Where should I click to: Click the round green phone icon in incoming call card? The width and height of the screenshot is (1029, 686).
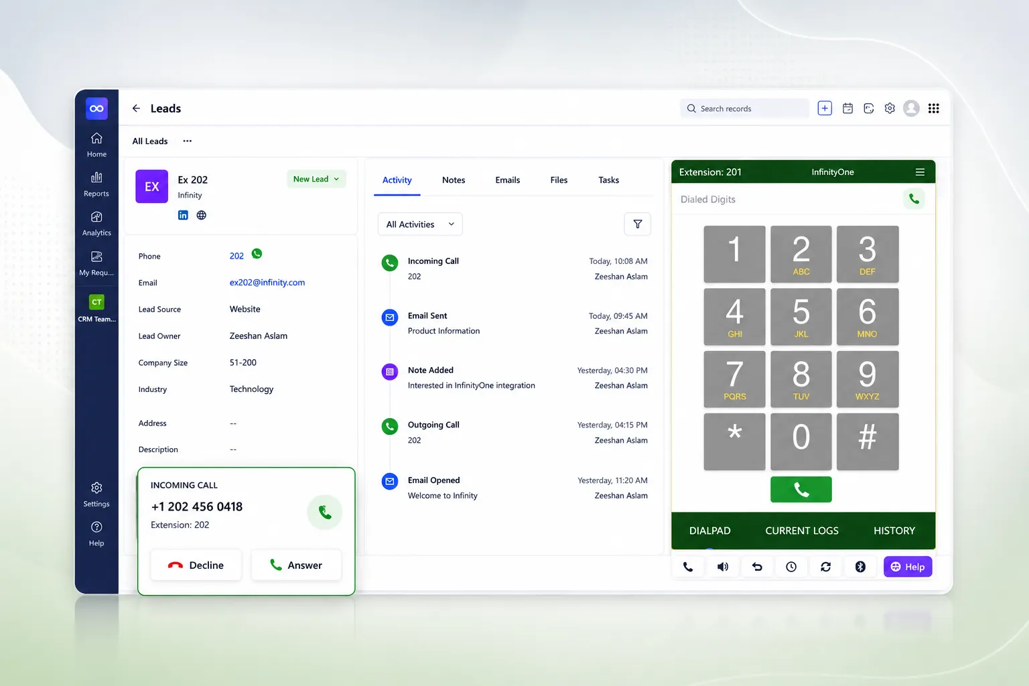tap(325, 512)
